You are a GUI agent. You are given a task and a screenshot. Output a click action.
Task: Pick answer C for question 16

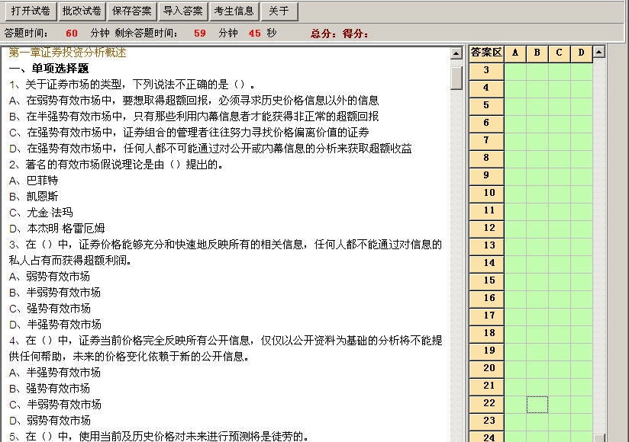point(560,299)
